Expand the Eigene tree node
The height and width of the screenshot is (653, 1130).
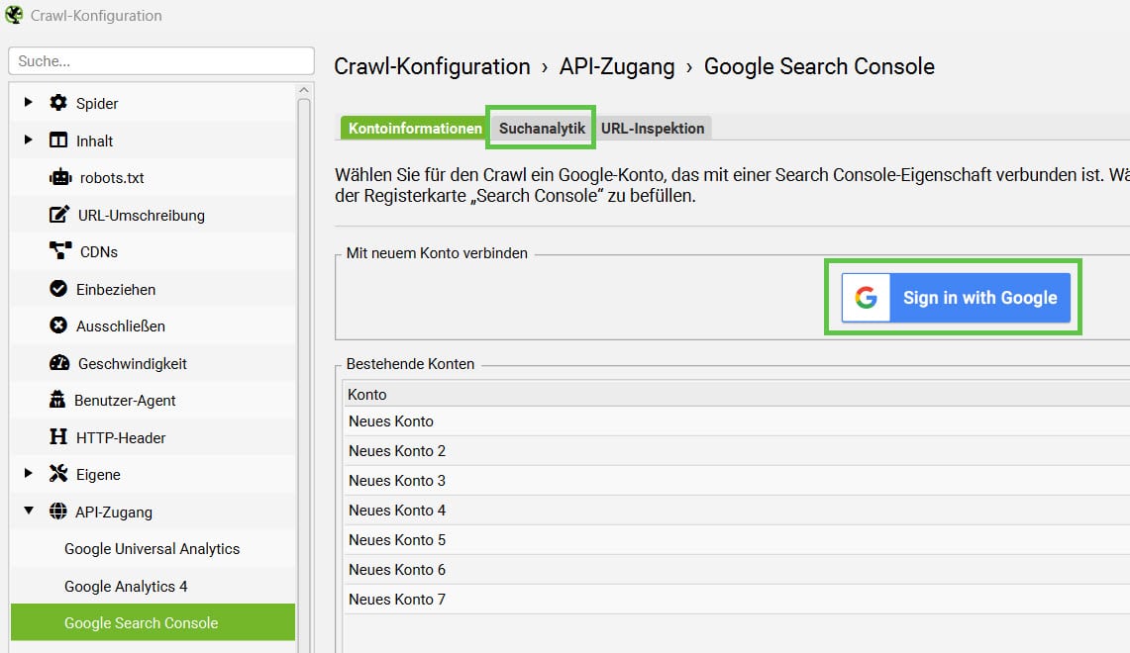[28, 474]
